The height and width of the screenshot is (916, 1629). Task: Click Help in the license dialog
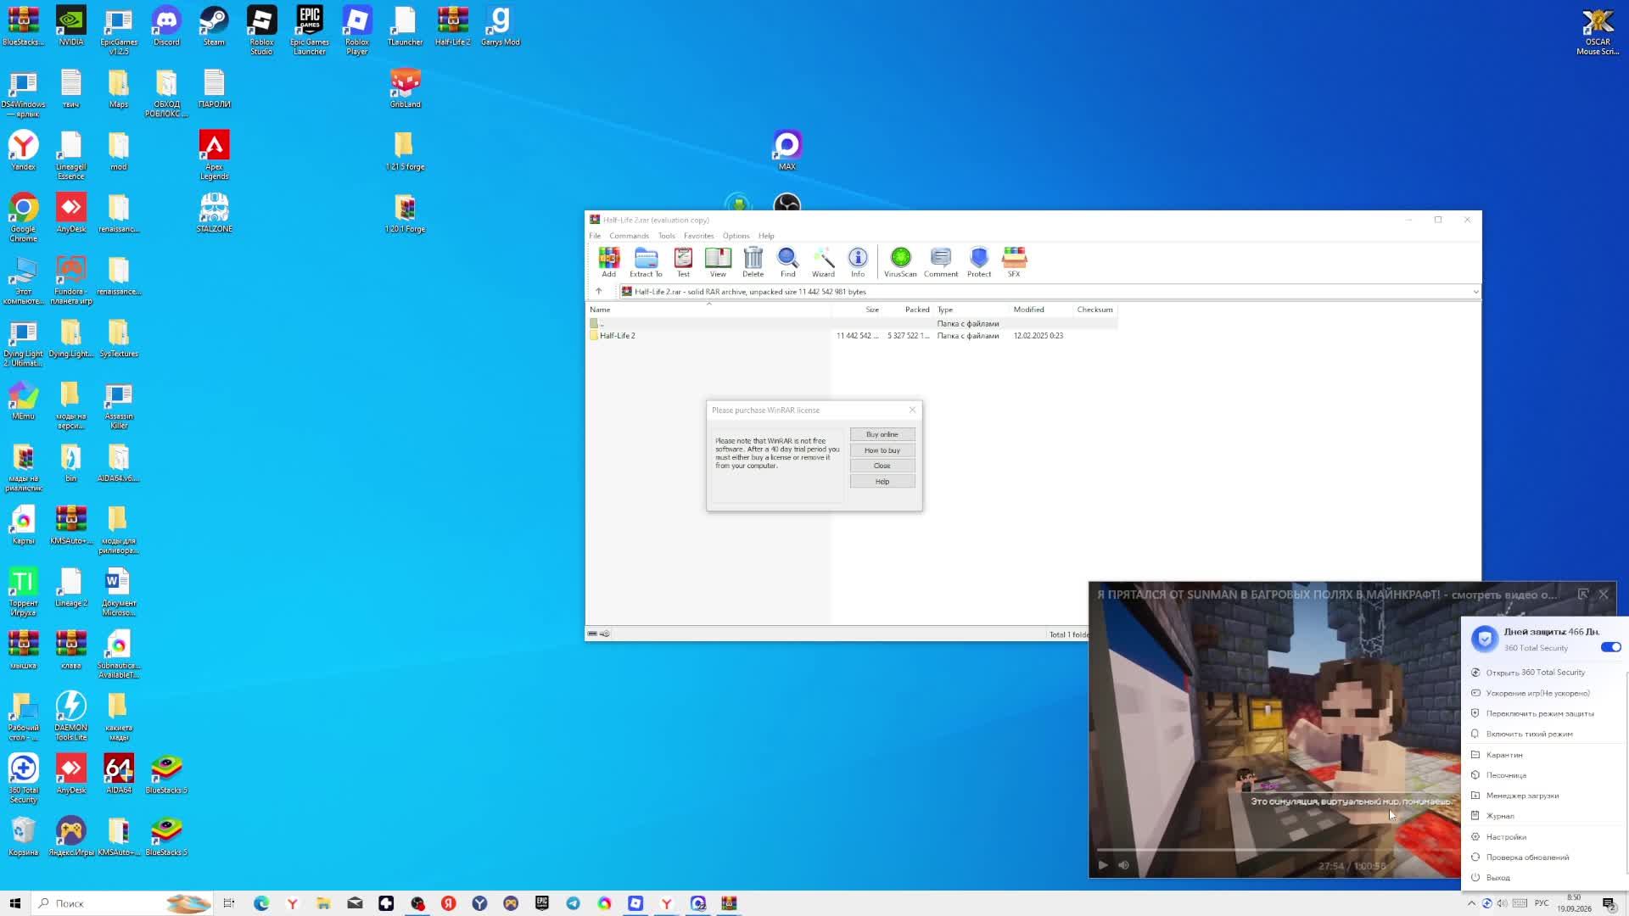[882, 482]
